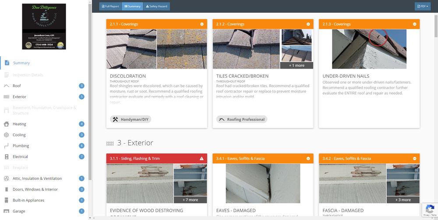Open Built-in Appliances section in sidebar

(x=44, y=200)
